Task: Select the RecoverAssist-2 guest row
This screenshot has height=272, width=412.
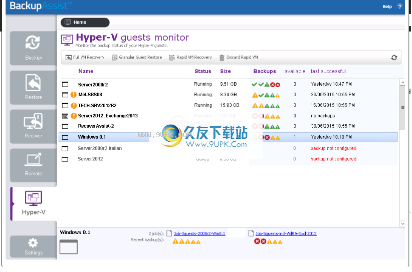Action: pos(229,126)
